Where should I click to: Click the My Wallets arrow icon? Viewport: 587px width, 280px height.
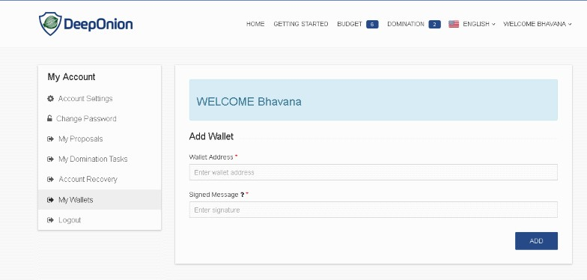[51, 200]
